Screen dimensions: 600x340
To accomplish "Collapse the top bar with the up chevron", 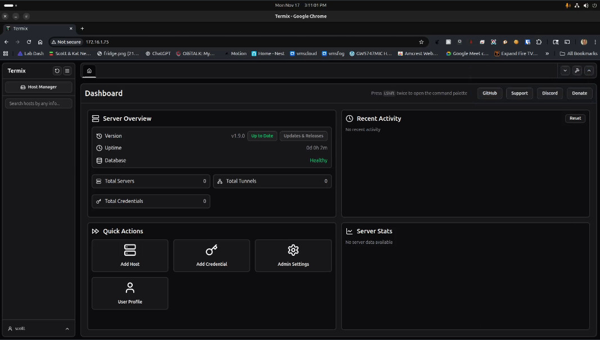I will [589, 71].
